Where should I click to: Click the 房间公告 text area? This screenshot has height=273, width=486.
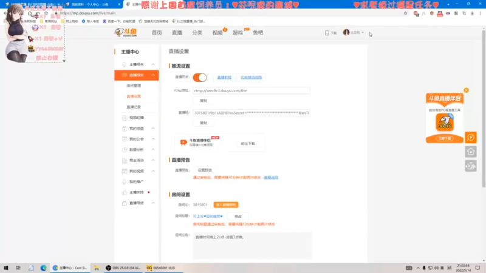(x=252, y=246)
